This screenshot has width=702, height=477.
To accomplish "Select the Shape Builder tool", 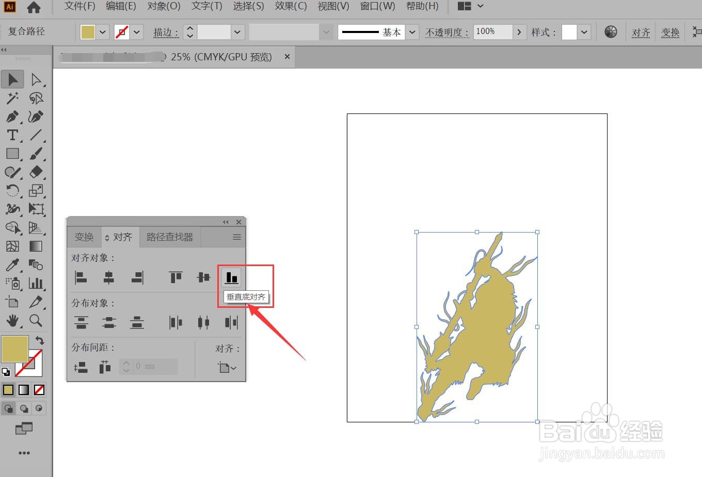I will pyautogui.click(x=12, y=228).
